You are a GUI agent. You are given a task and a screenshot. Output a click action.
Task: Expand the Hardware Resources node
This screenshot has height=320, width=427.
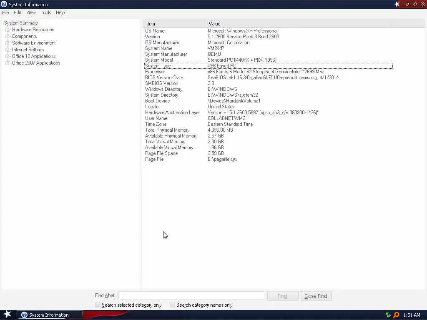(x=8, y=30)
